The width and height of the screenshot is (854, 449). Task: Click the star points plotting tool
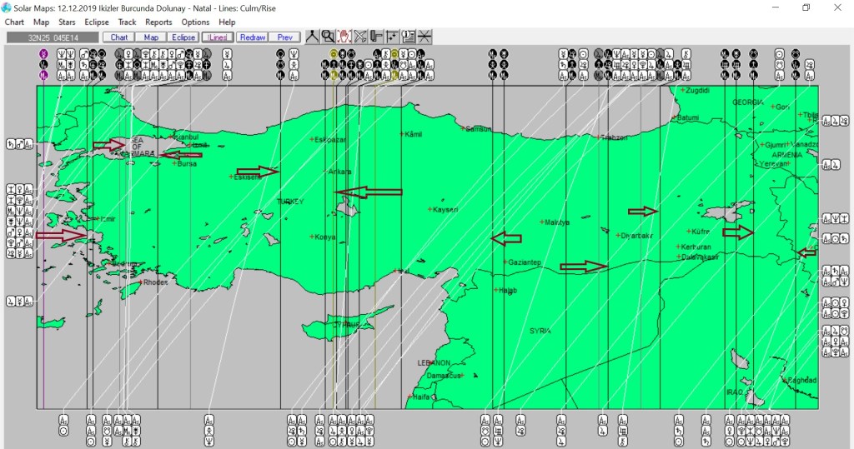pos(392,37)
